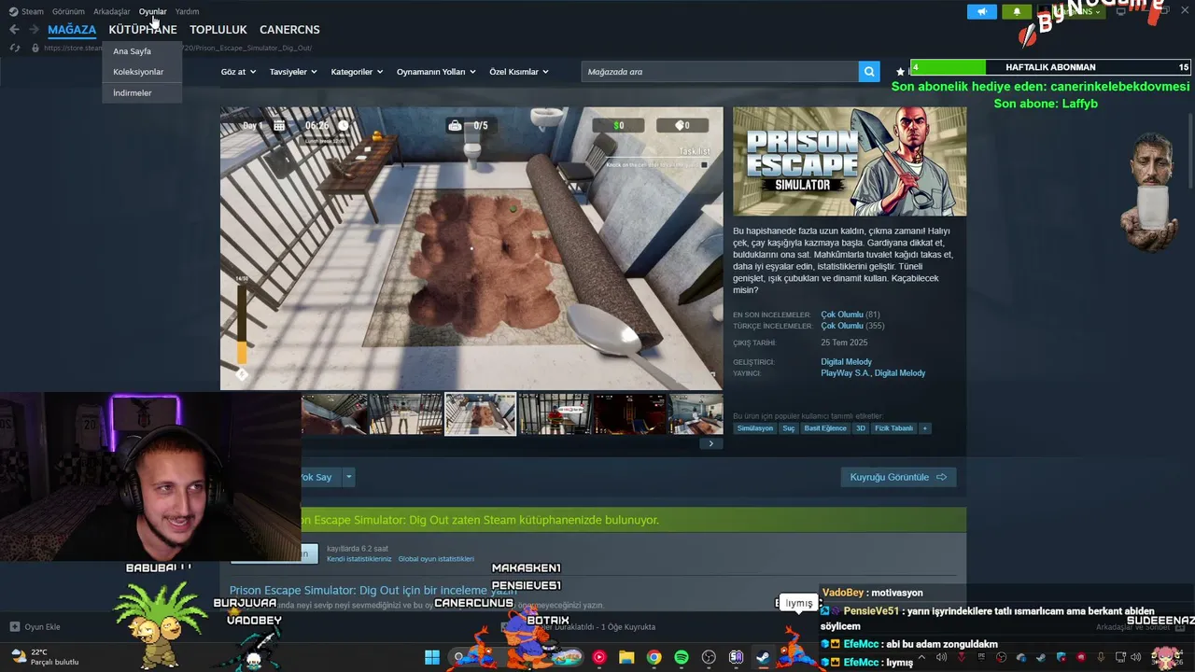The image size is (1195, 672).
Task: Select the highlighted rug screenshot thumbnail
Action: pyautogui.click(x=480, y=414)
